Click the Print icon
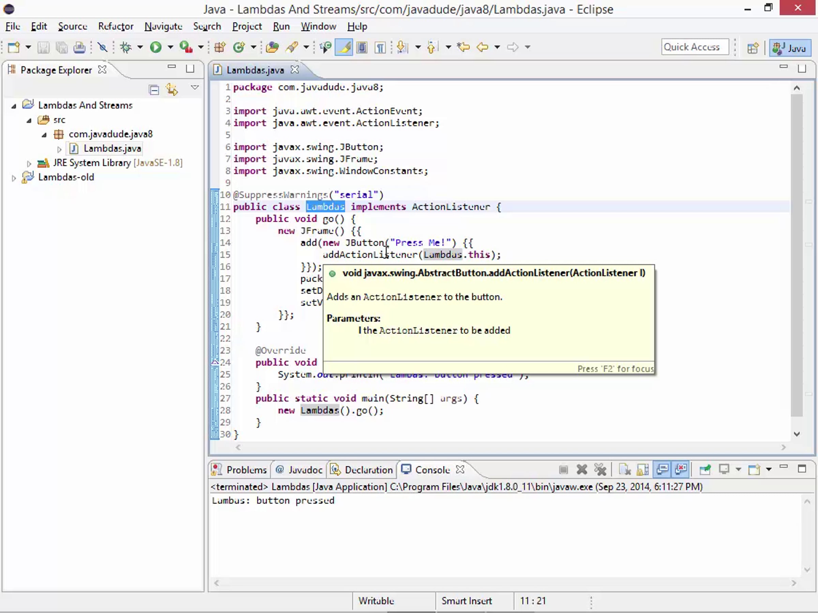The width and height of the screenshot is (818, 613). [x=79, y=47]
